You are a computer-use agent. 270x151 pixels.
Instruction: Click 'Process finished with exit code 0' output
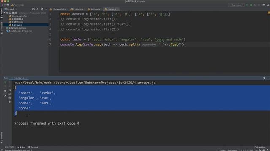(x=47, y=123)
